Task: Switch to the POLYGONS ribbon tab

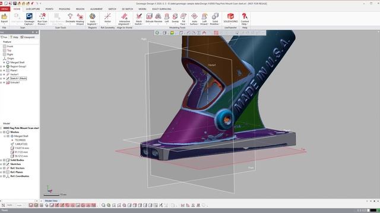Action: click(x=65, y=9)
